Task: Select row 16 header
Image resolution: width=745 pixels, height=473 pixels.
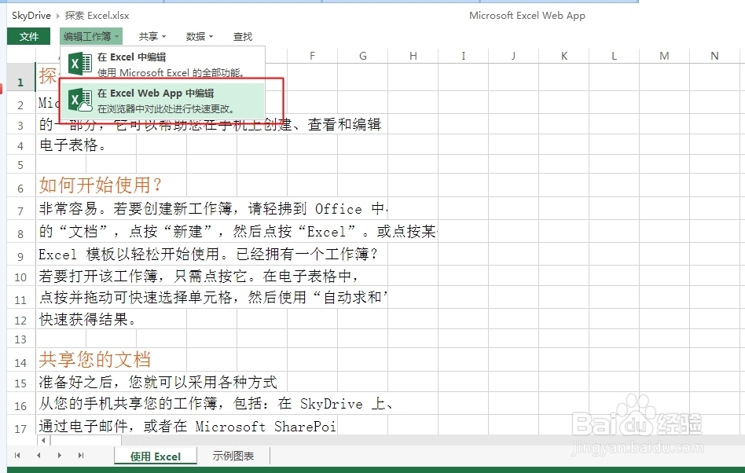Action: (21, 404)
